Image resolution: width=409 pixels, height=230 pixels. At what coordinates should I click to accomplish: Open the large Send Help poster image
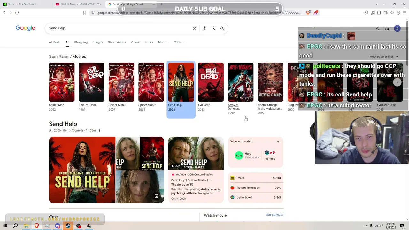coord(82,170)
